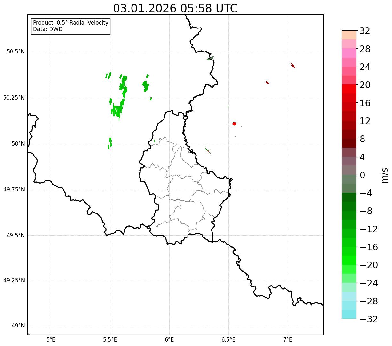Click the 50°N latitude label
This screenshot has width=392, height=346.
[x=18, y=144]
